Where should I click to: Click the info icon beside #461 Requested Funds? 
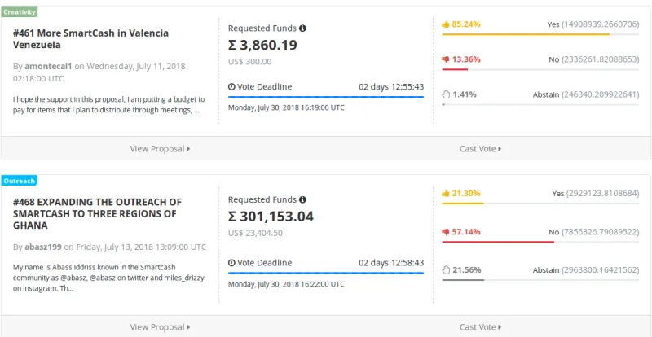coord(302,28)
